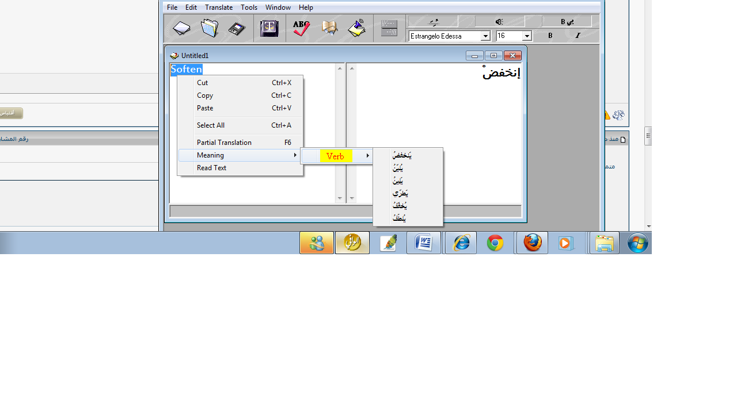The height and width of the screenshot is (414, 737).
Task: Open Internet Explorer from taskbar
Action: pos(461,243)
